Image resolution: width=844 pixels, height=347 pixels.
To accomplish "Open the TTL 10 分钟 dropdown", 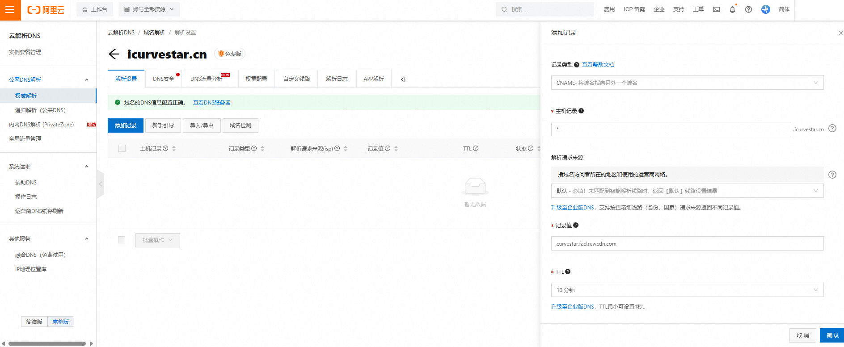I will [x=687, y=290].
